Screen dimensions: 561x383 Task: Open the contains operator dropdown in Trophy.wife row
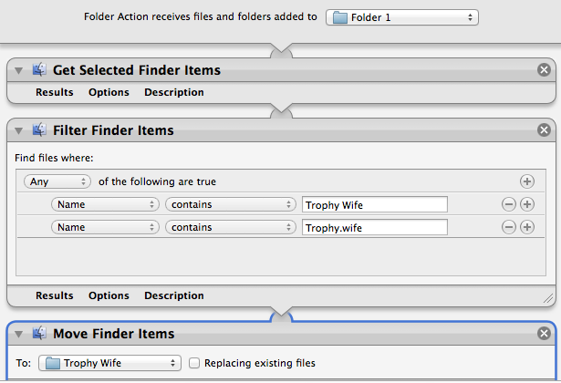click(x=231, y=227)
